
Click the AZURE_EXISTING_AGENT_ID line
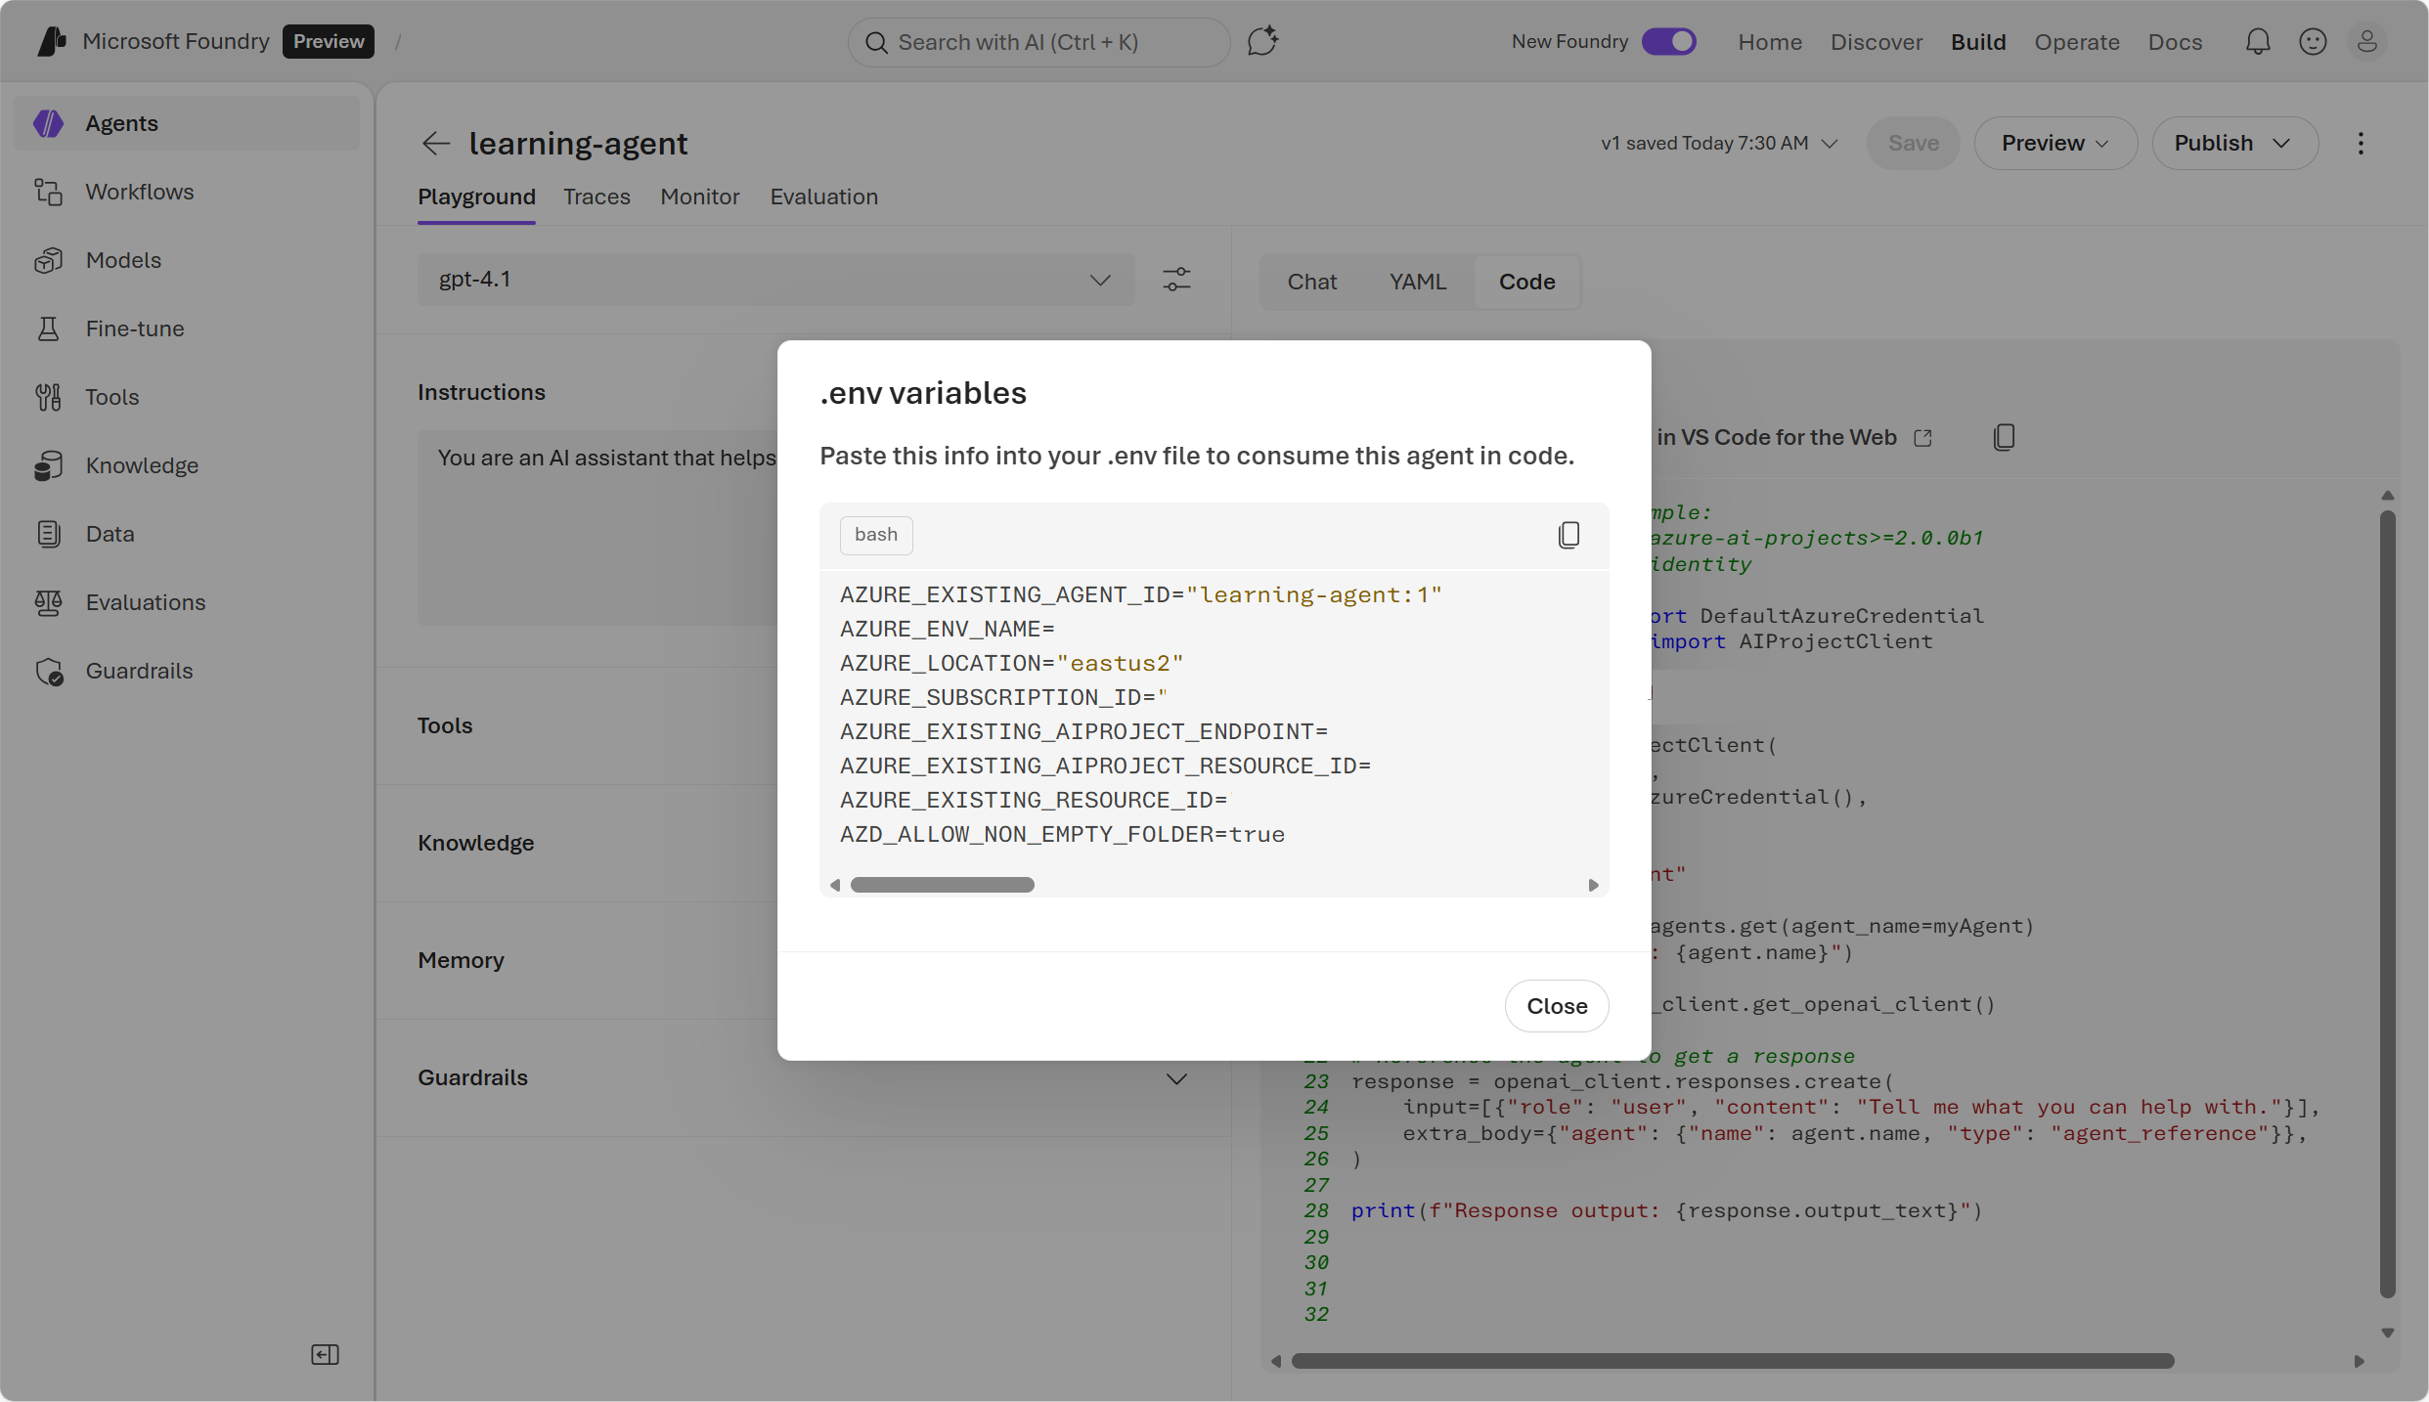click(x=1141, y=594)
